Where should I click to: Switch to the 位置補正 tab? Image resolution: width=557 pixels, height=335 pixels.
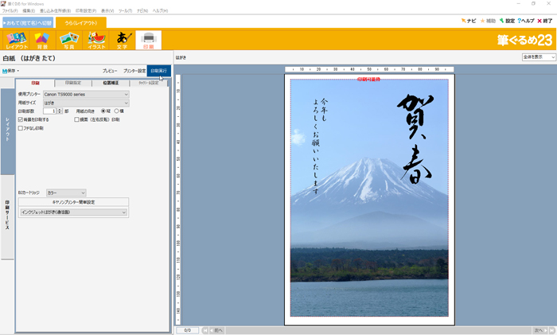111,83
